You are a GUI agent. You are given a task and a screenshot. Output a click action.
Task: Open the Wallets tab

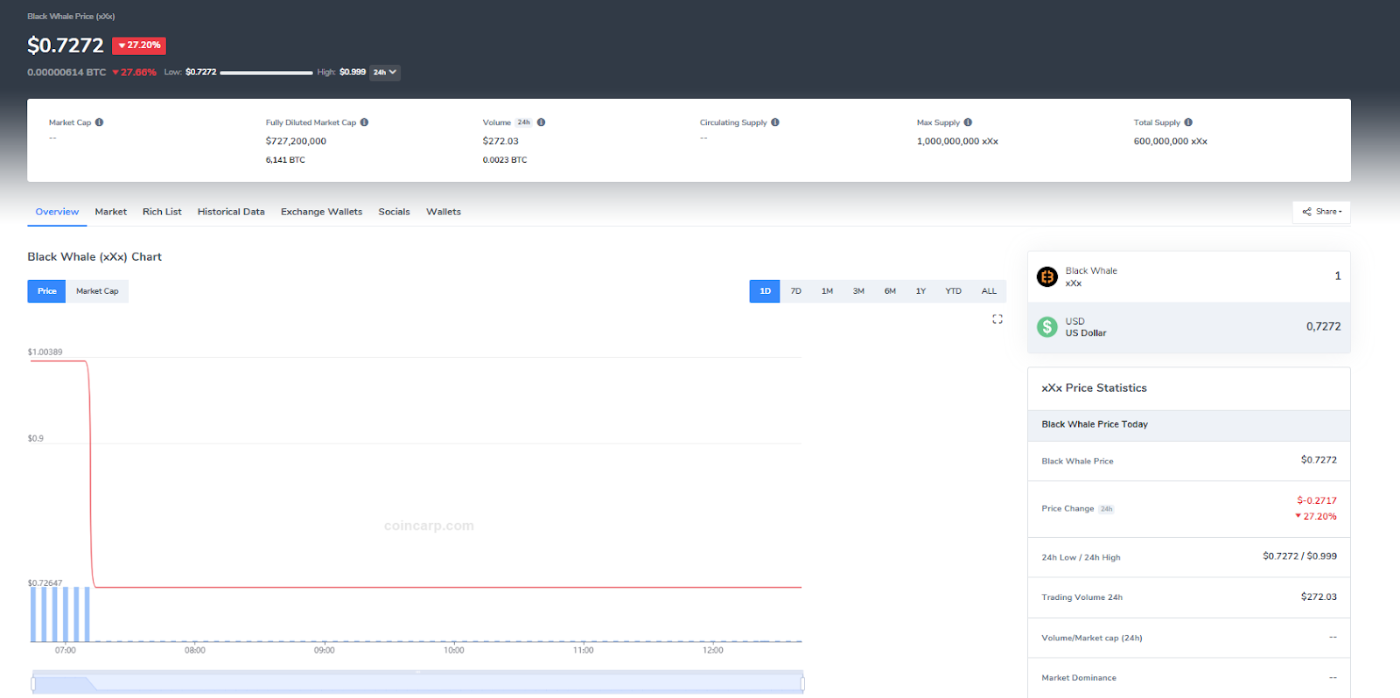click(x=444, y=212)
